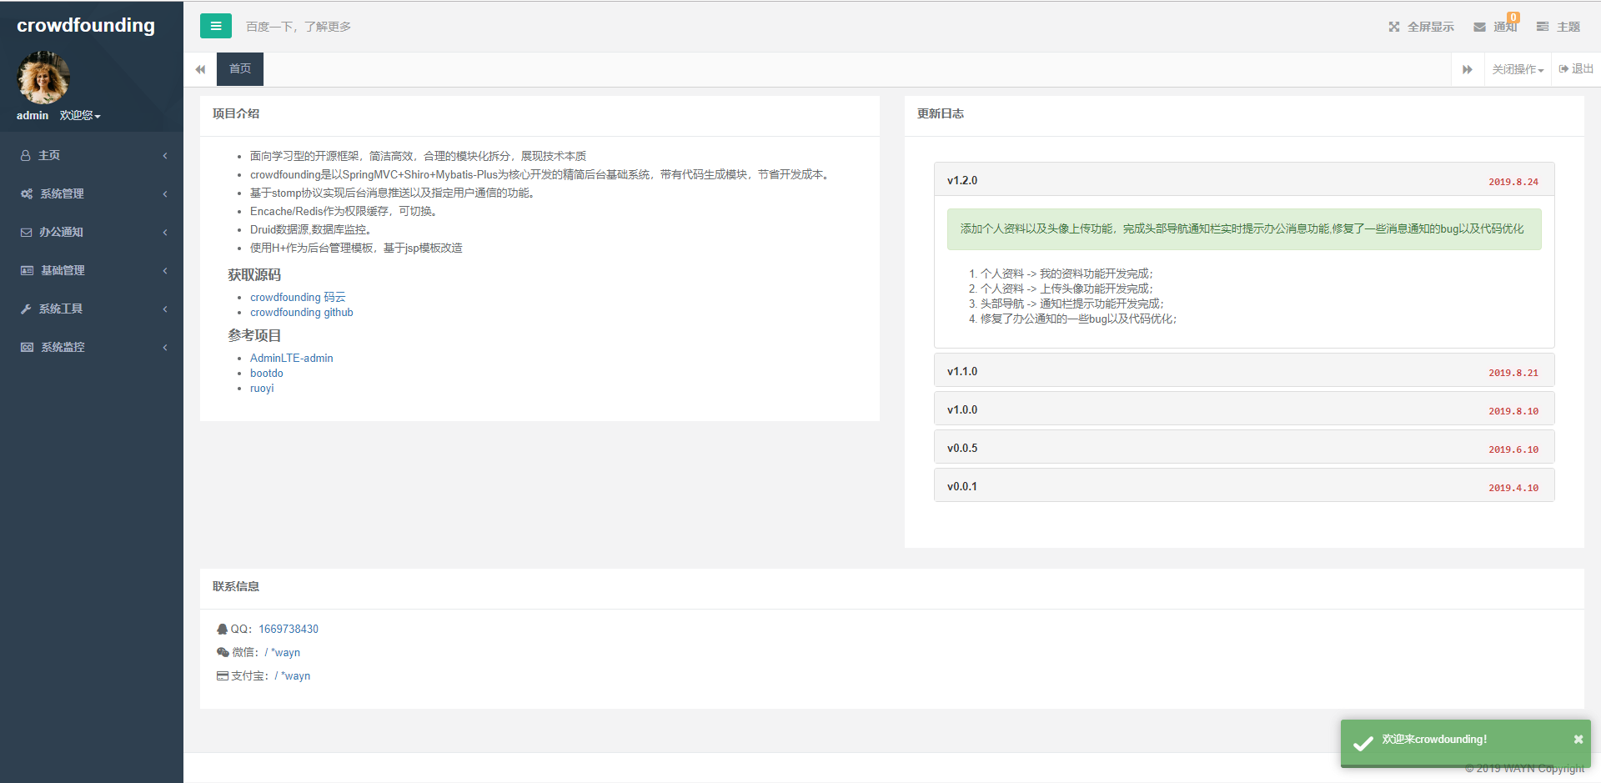Screen dimensions: 1601x783
Task: Click the 百度一下 search field
Action: [x=299, y=27]
